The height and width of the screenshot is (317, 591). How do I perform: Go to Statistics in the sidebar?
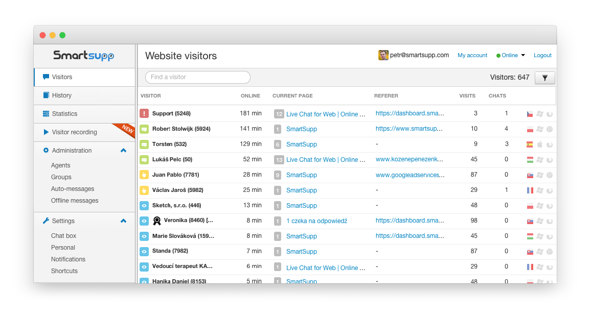64,114
